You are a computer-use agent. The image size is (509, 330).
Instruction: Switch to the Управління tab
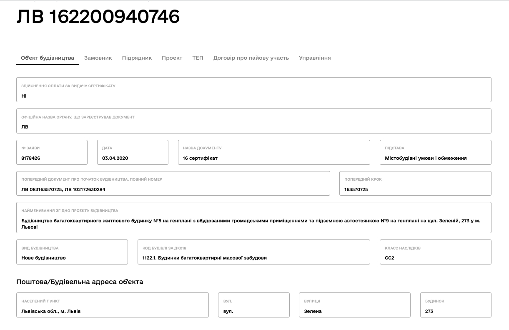click(315, 58)
